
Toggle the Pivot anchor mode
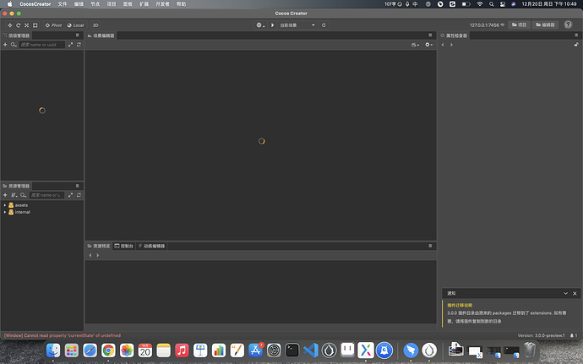53,25
